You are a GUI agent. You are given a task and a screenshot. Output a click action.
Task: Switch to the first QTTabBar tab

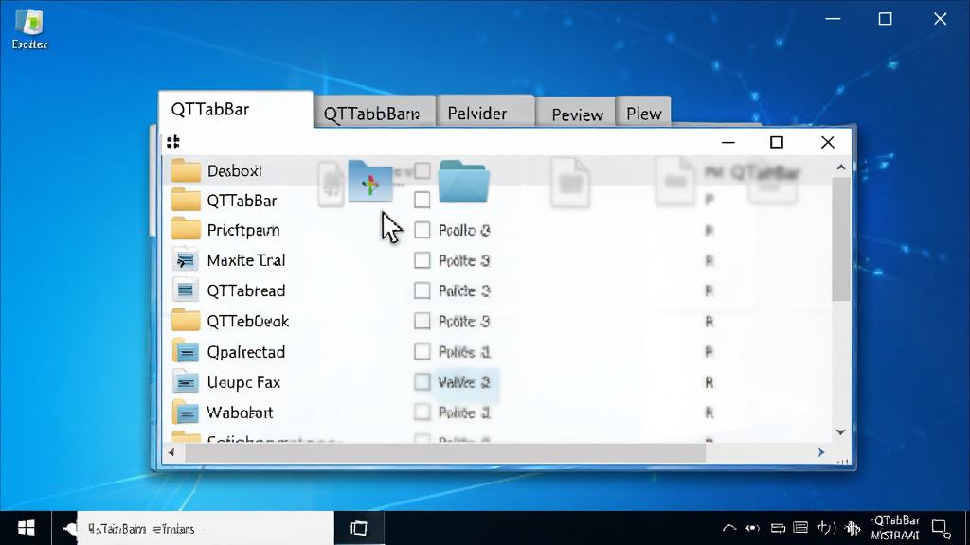[x=236, y=110]
